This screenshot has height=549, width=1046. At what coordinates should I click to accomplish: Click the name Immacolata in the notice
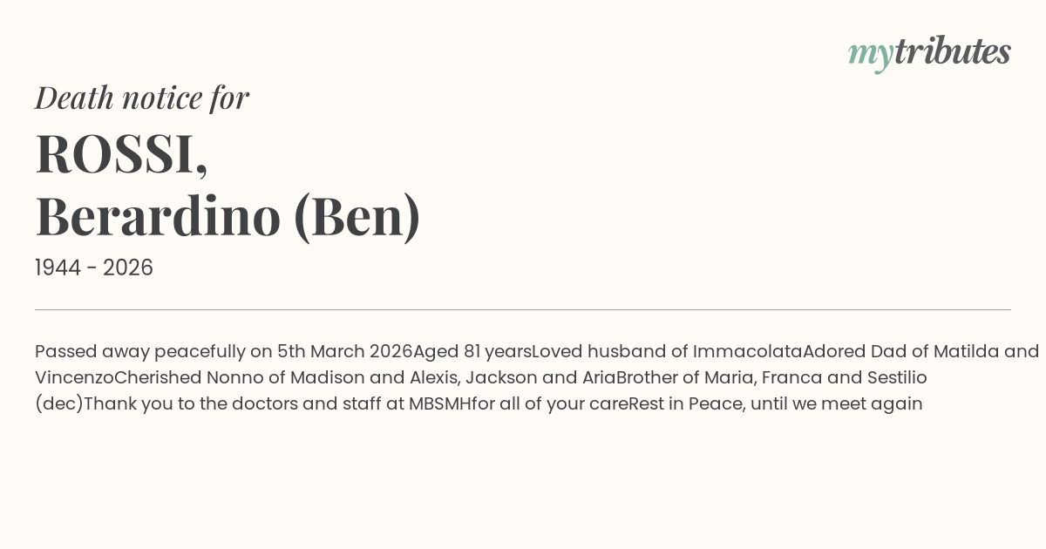tap(747, 351)
